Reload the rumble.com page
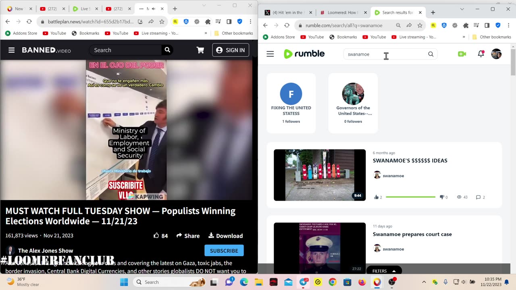Viewport: 516px width, 290px height. (x=287, y=25)
